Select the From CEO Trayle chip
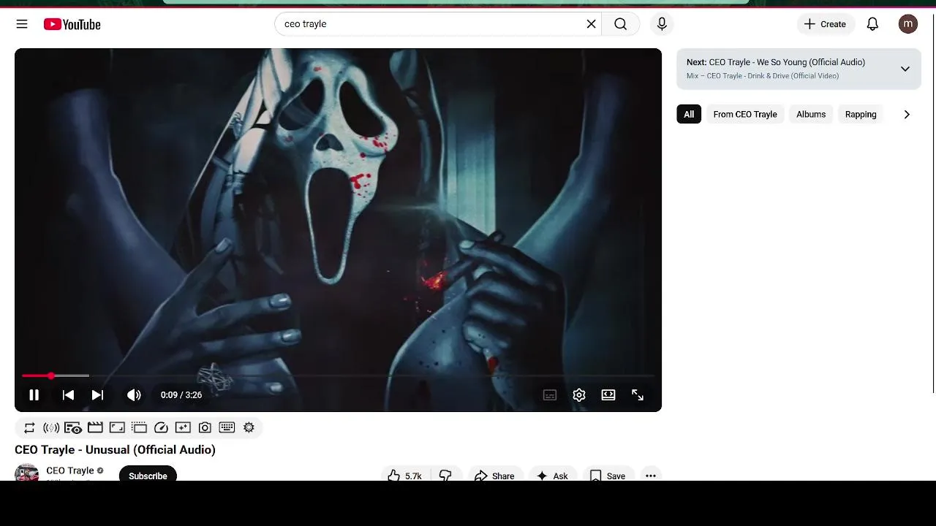936x526 pixels. pos(745,114)
